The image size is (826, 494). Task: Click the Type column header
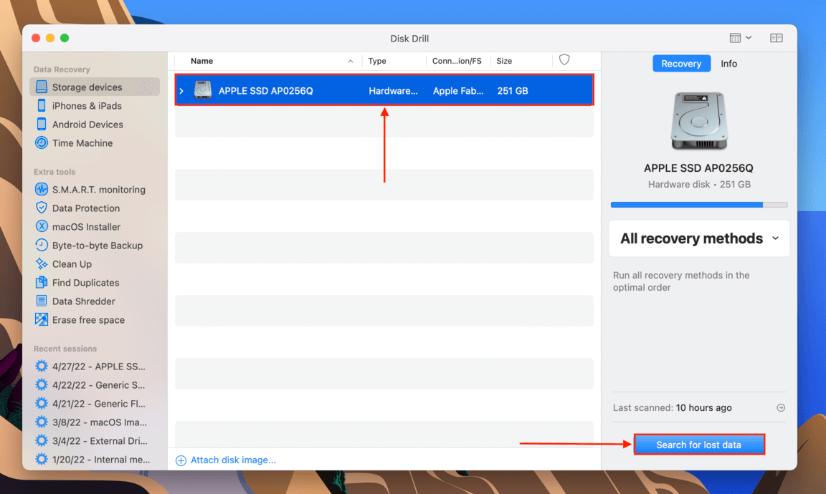click(377, 61)
